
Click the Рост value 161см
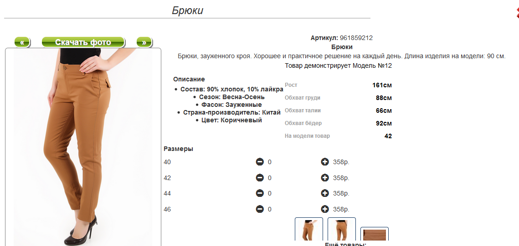click(382, 85)
